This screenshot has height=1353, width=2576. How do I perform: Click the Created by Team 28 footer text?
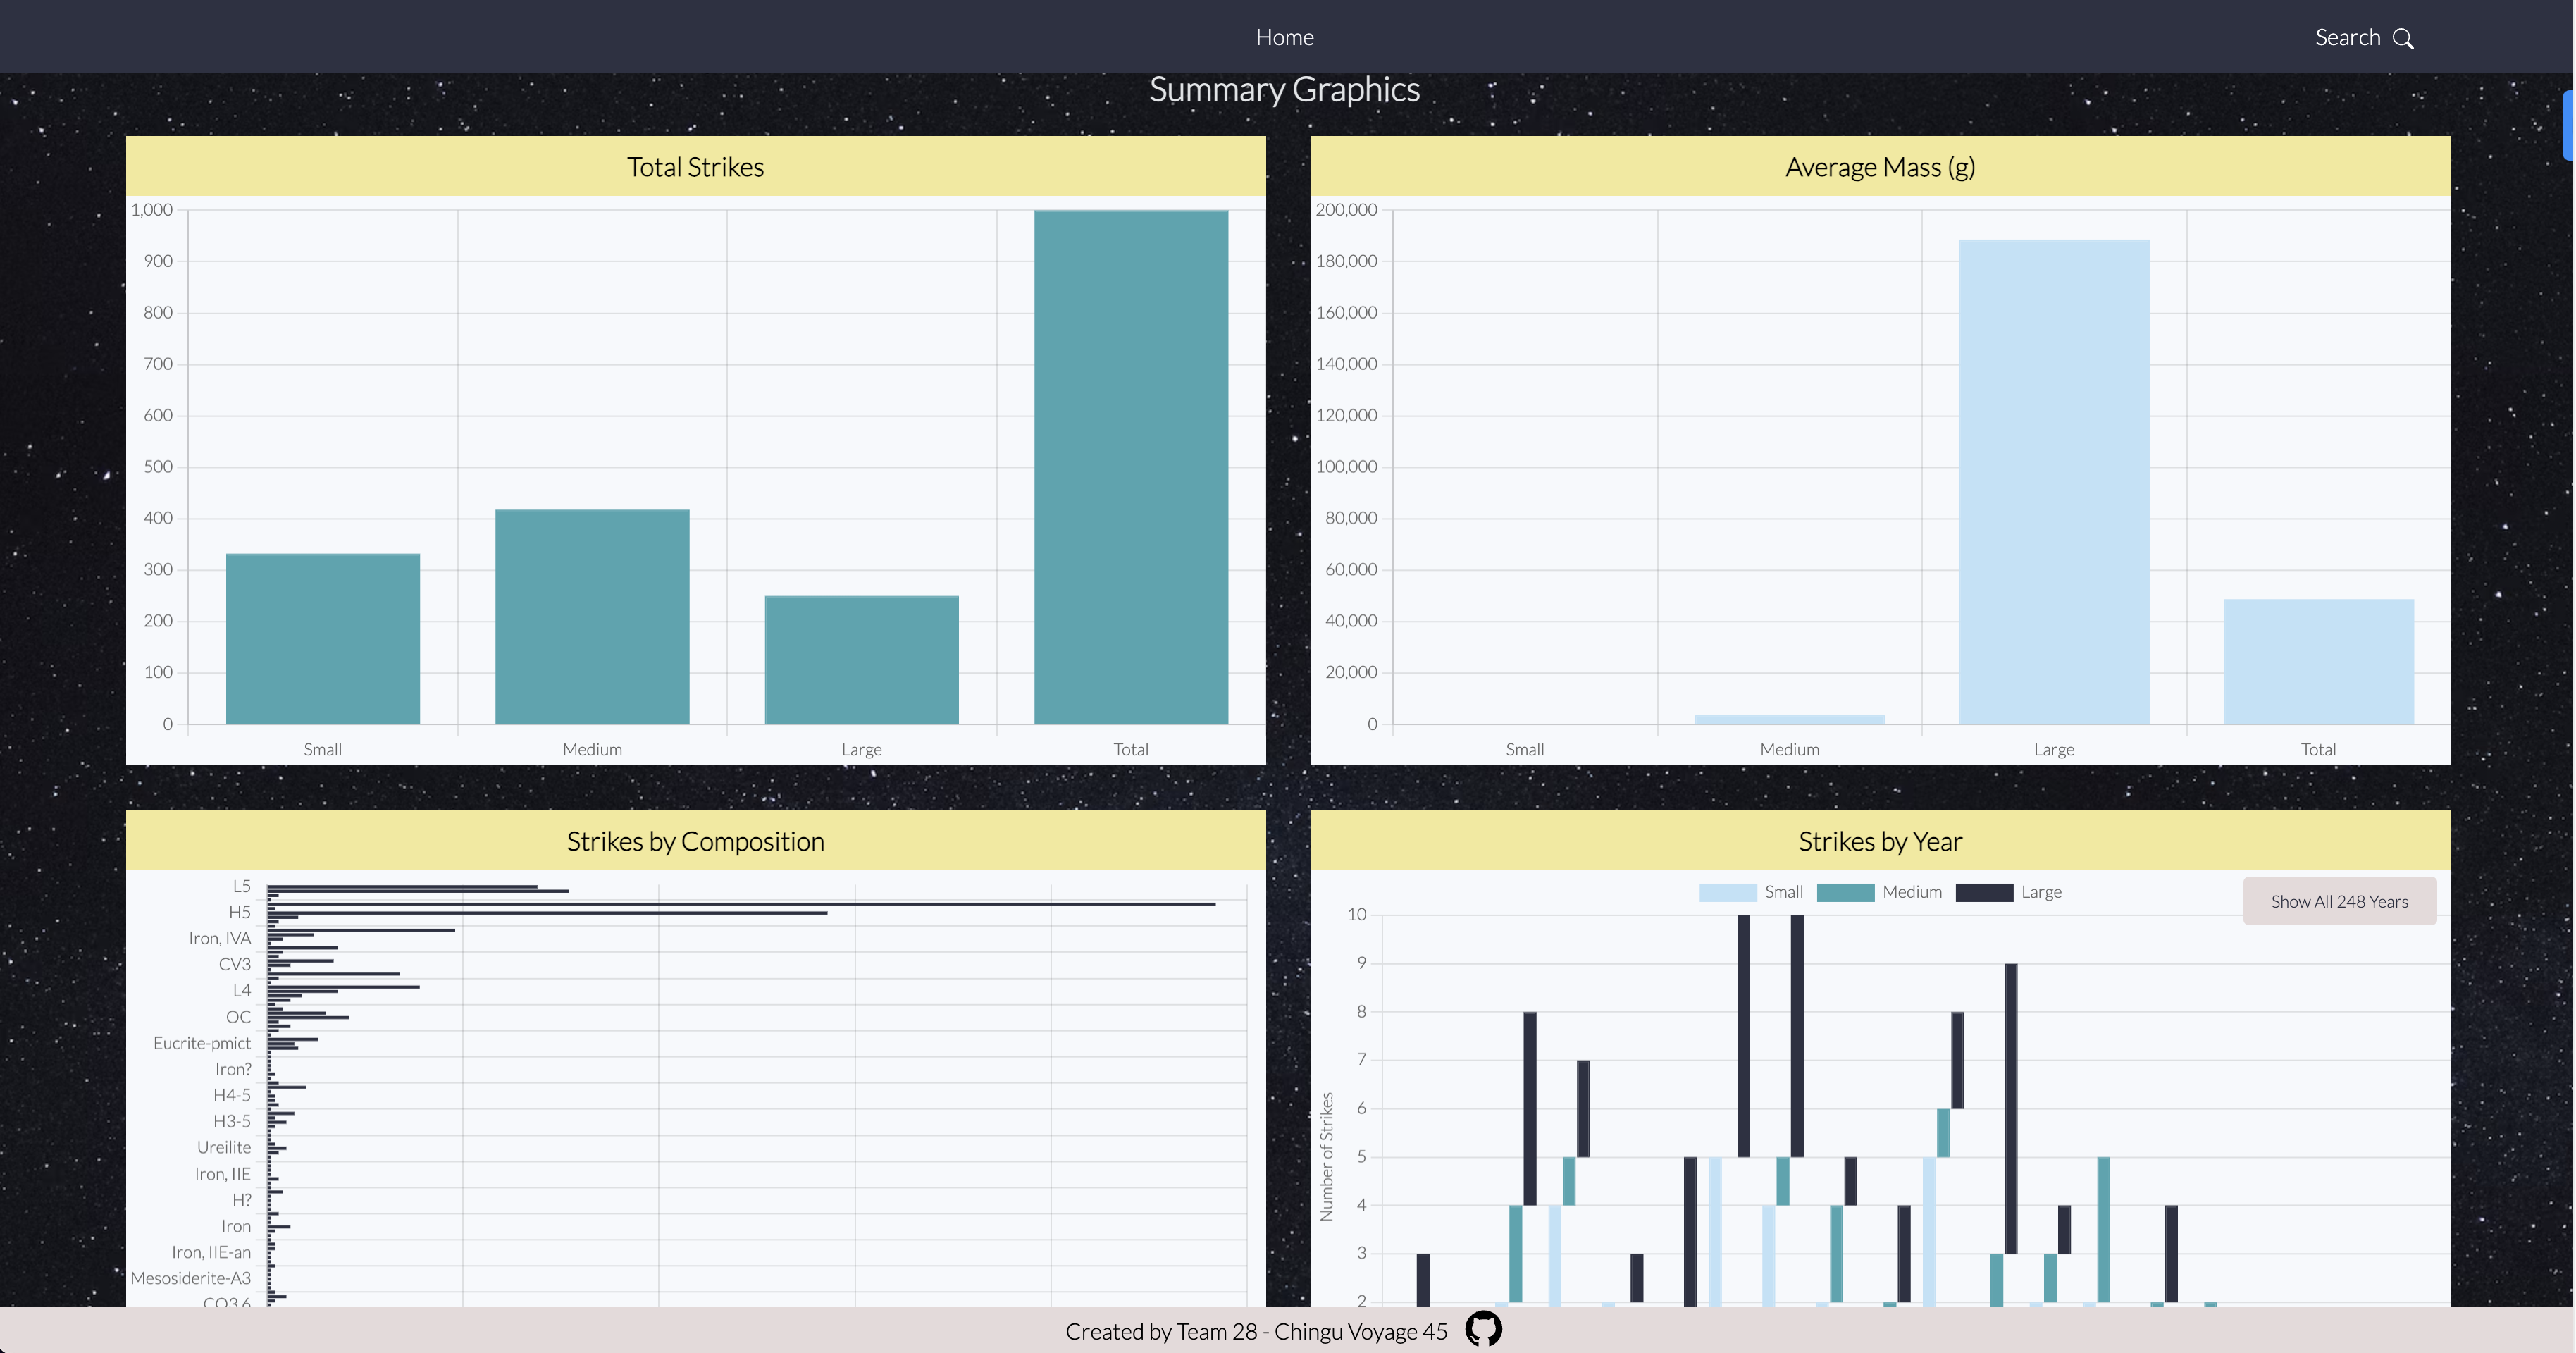pos(1255,1331)
